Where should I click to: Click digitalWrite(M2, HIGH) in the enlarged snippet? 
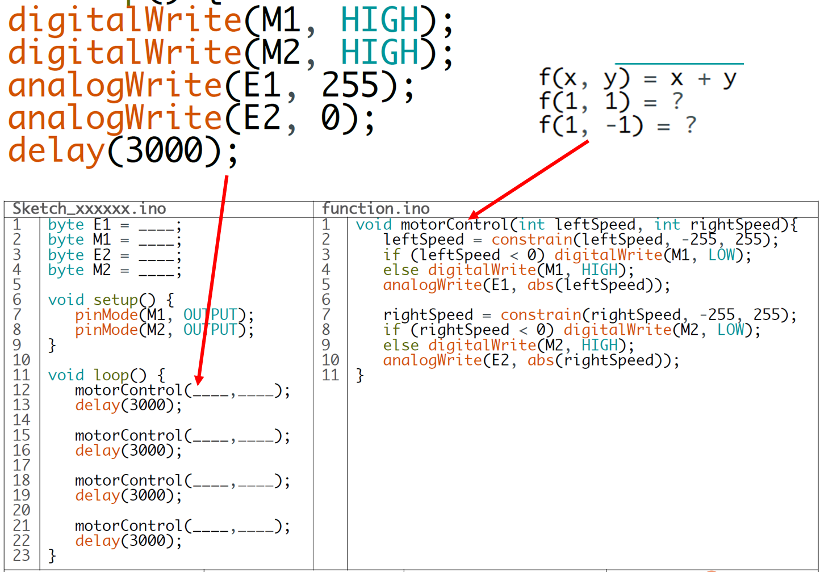pos(230,53)
